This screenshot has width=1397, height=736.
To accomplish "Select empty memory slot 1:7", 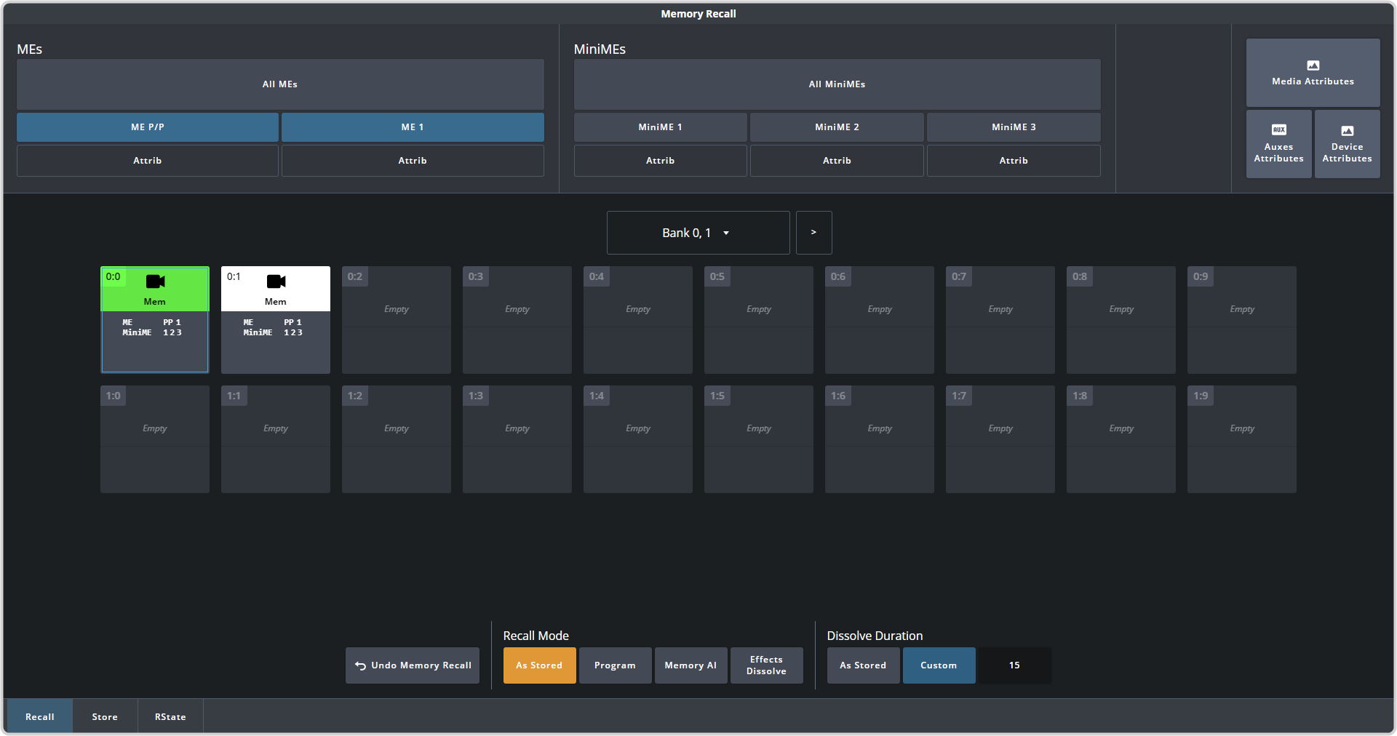I will (1000, 439).
